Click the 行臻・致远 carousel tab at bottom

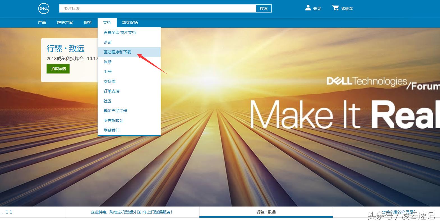tap(266, 212)
